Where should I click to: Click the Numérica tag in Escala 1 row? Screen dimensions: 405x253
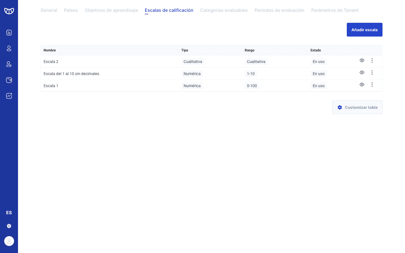tap(192, 86)
